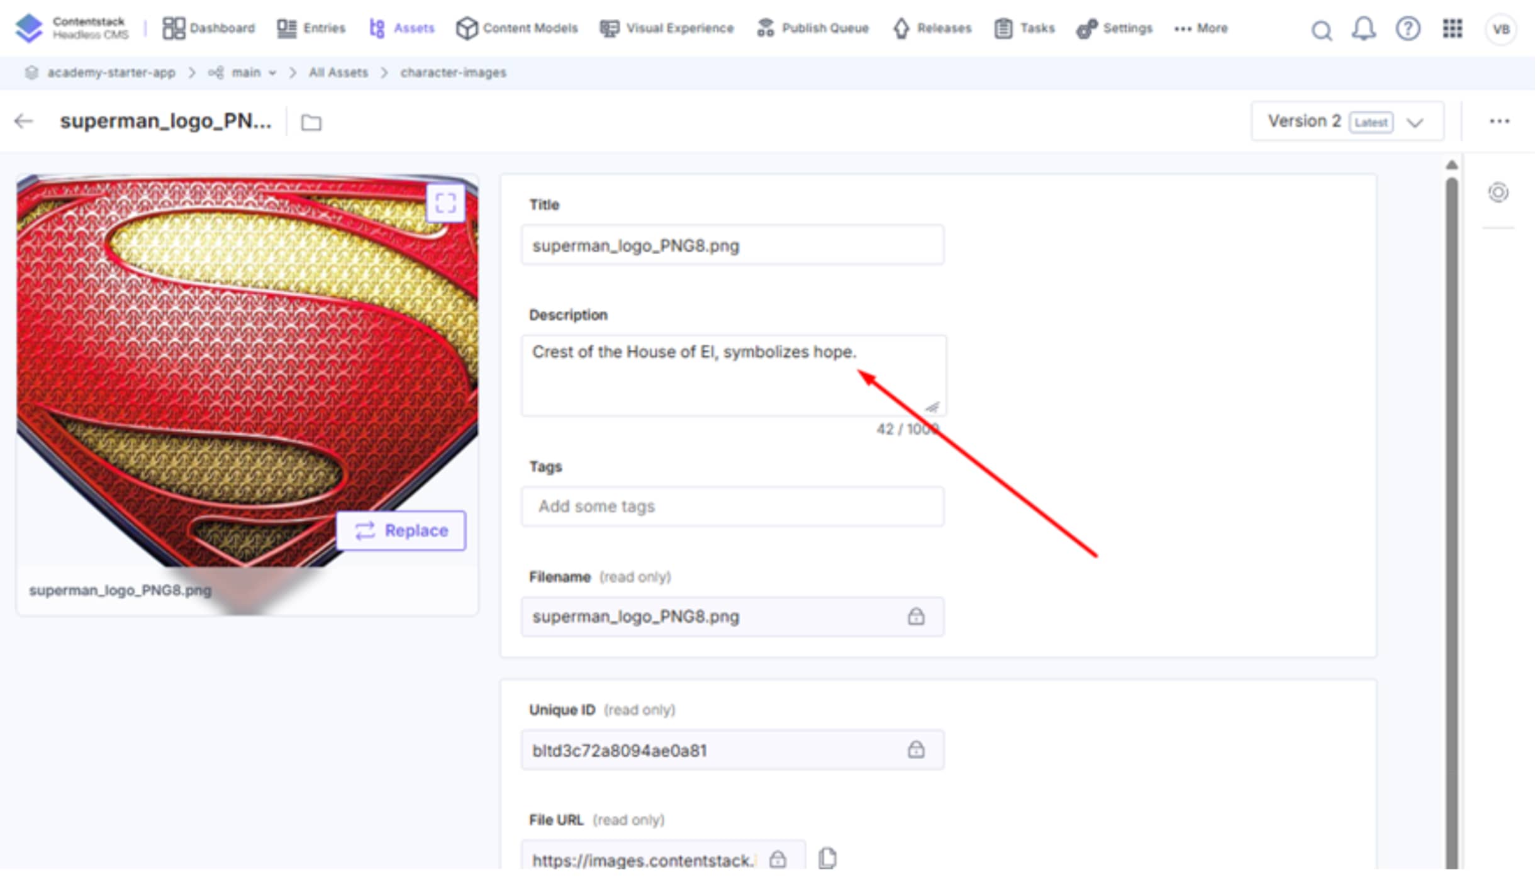
Task: Go to the Entries section
Action: click(x=311, y=28)
